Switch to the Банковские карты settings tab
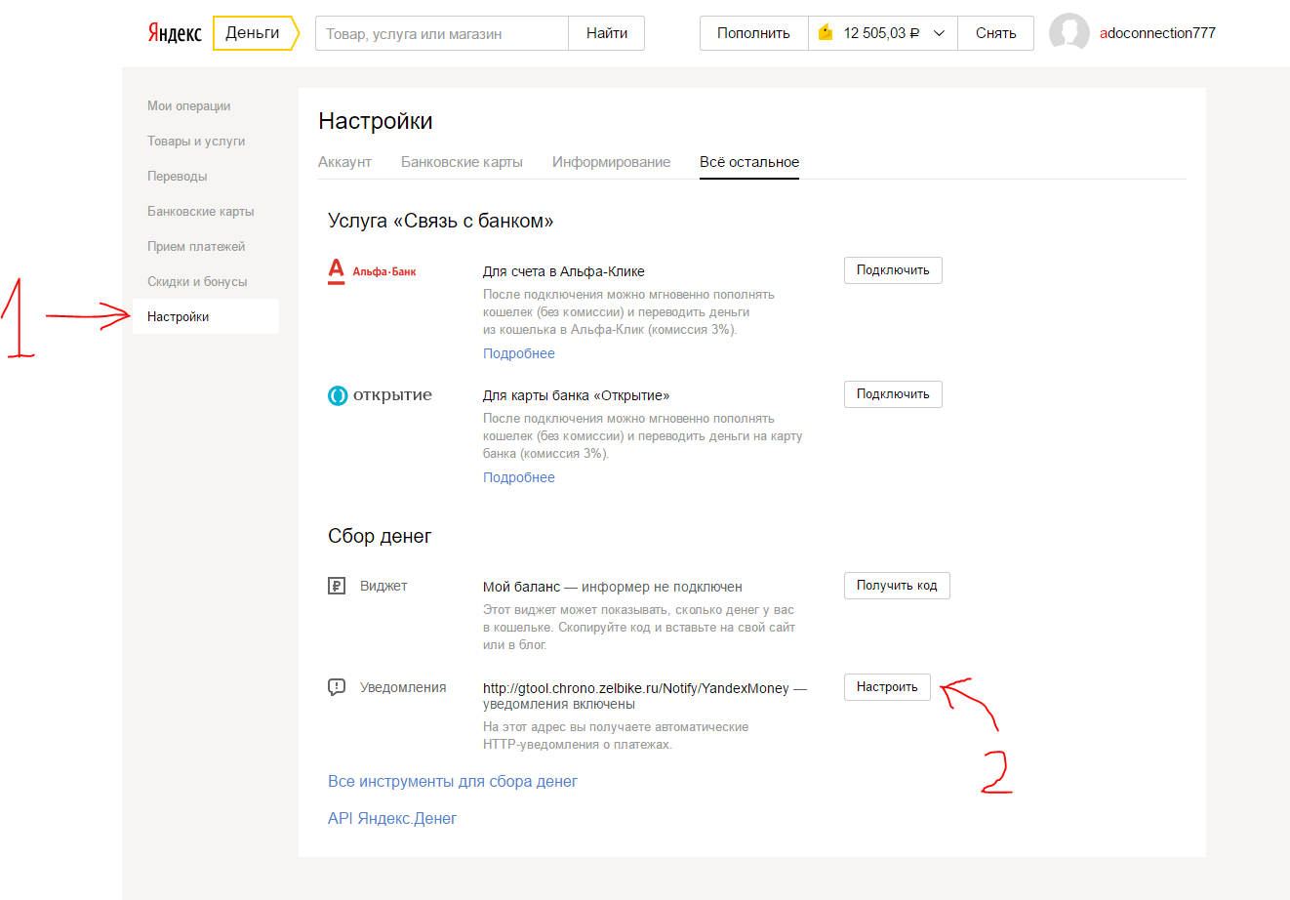This screenshot has width=1290, height=900. coord(462,162)
